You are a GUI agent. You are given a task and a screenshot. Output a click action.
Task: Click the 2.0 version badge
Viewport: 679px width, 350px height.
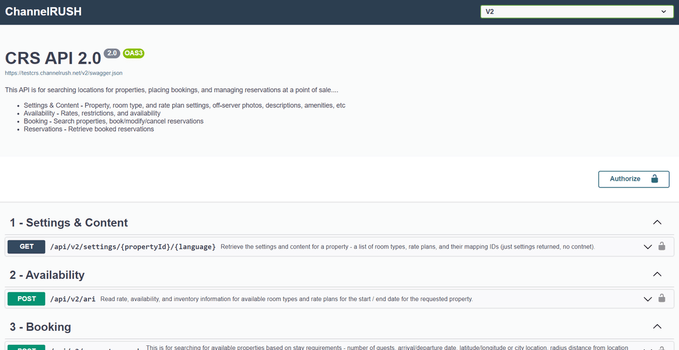point(112,53)
